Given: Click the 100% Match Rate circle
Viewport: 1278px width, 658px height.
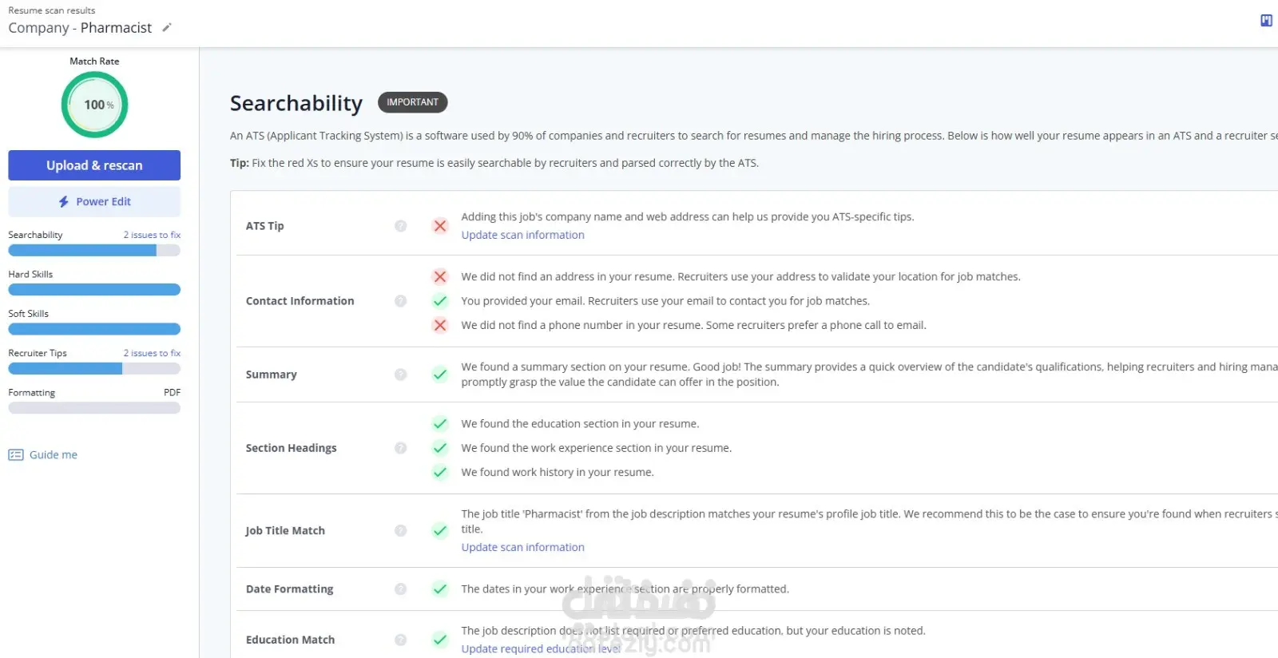Looking at the screenshot, I should (x=94, y=105).
